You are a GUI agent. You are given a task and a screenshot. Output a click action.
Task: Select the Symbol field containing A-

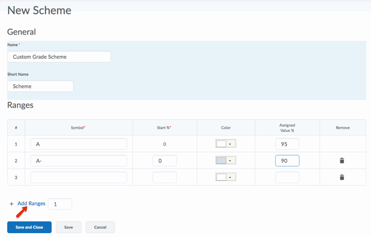pos(79,161)
